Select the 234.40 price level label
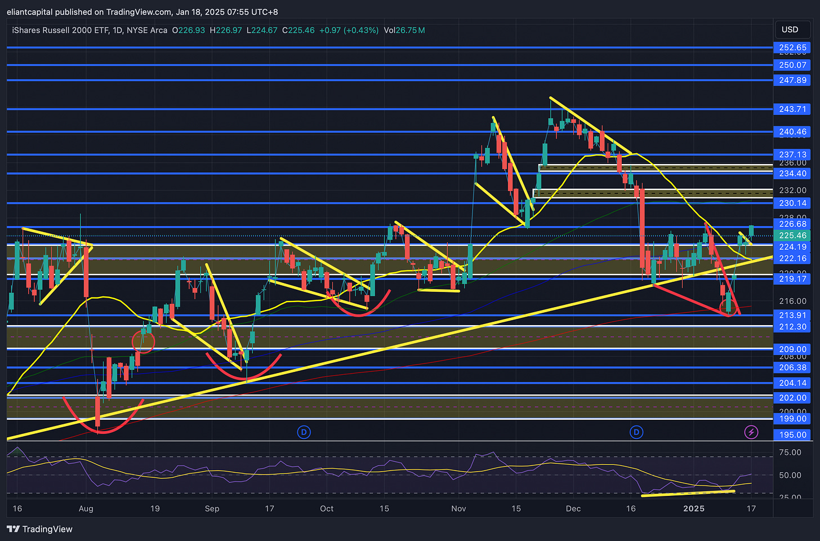820x541 pixels. (x=792, y=174)
